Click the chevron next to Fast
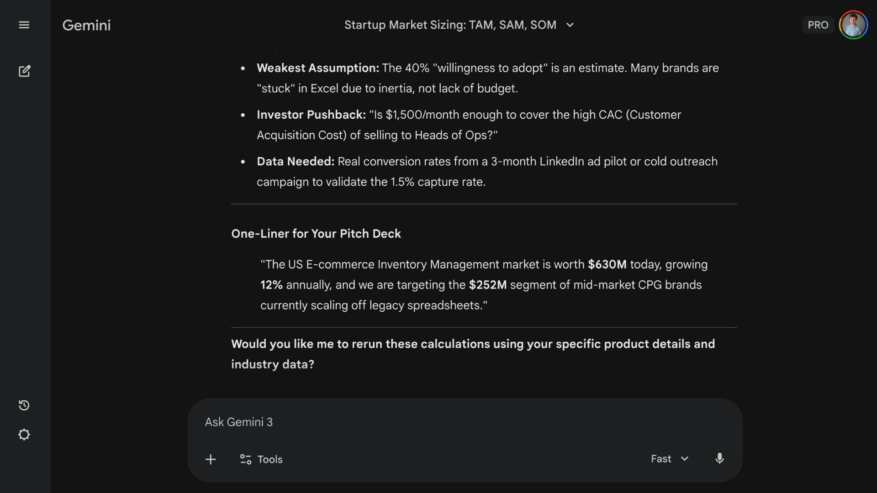877x493 pixels. point(684,459)
